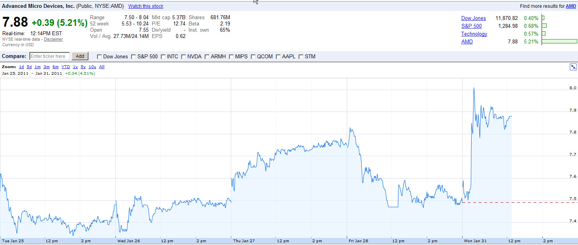The image size is (578, 245).
Task: Click the EPS 0.62 value
Action: pyautogui.click(x=180, y=36)
